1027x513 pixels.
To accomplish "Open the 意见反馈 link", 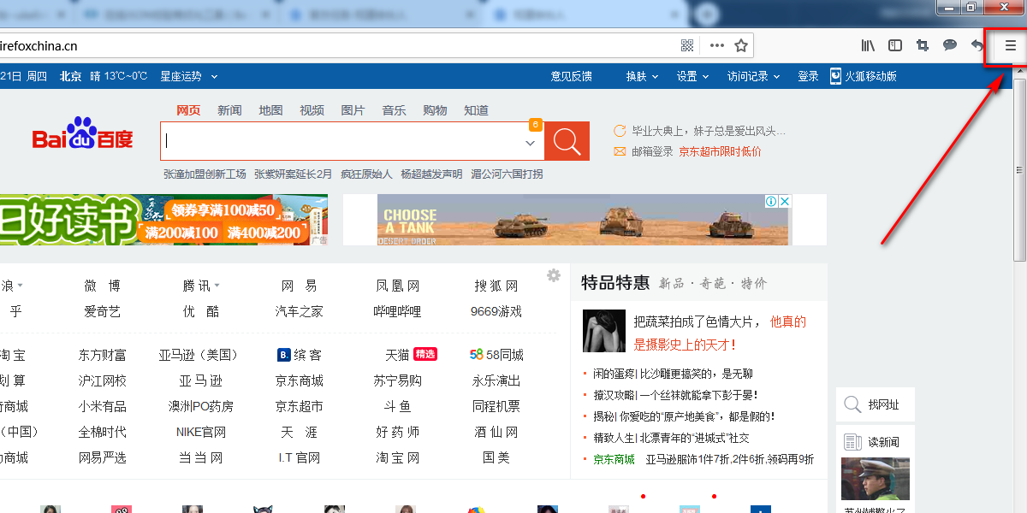I will coord(571,76).
